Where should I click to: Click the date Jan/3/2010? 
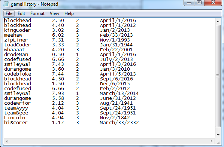point(115,69)
